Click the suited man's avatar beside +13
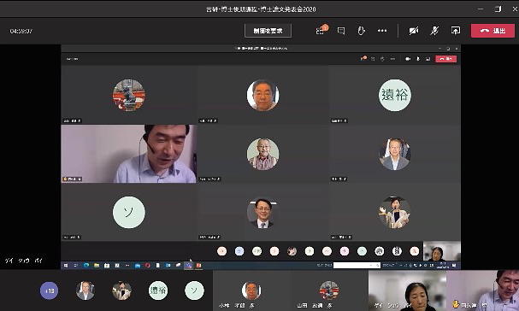 pos(86,290)
